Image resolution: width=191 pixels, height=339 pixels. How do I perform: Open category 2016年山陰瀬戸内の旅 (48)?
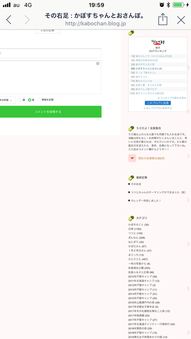pos(144,302)
